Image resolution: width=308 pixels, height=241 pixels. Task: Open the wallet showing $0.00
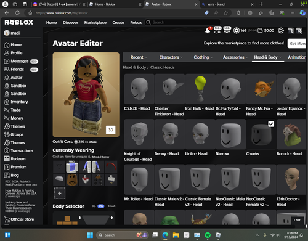click(x=266, y=31)
